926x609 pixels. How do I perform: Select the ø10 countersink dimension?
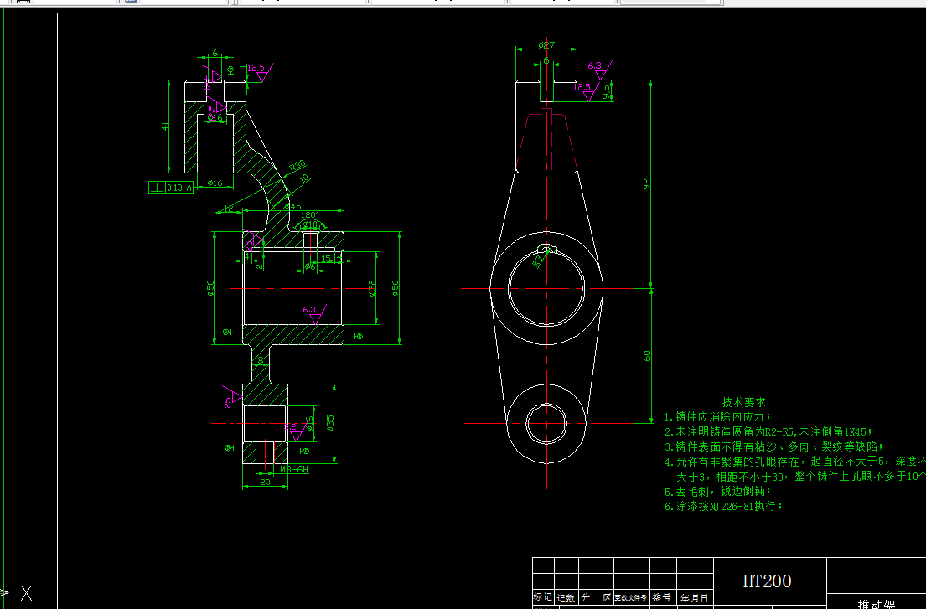pyautogui.click(x=311, y=225)
